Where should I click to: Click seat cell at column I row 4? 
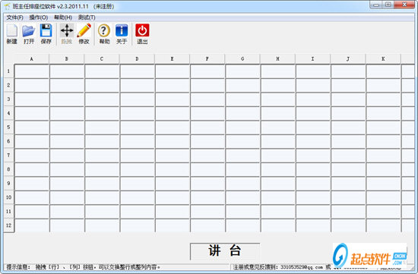pos(313,113)
